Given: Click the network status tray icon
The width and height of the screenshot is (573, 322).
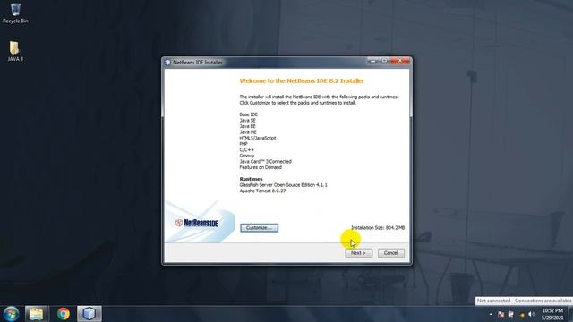Looking at the screenshot, I should pyautogui.click(x=522, y=314).
